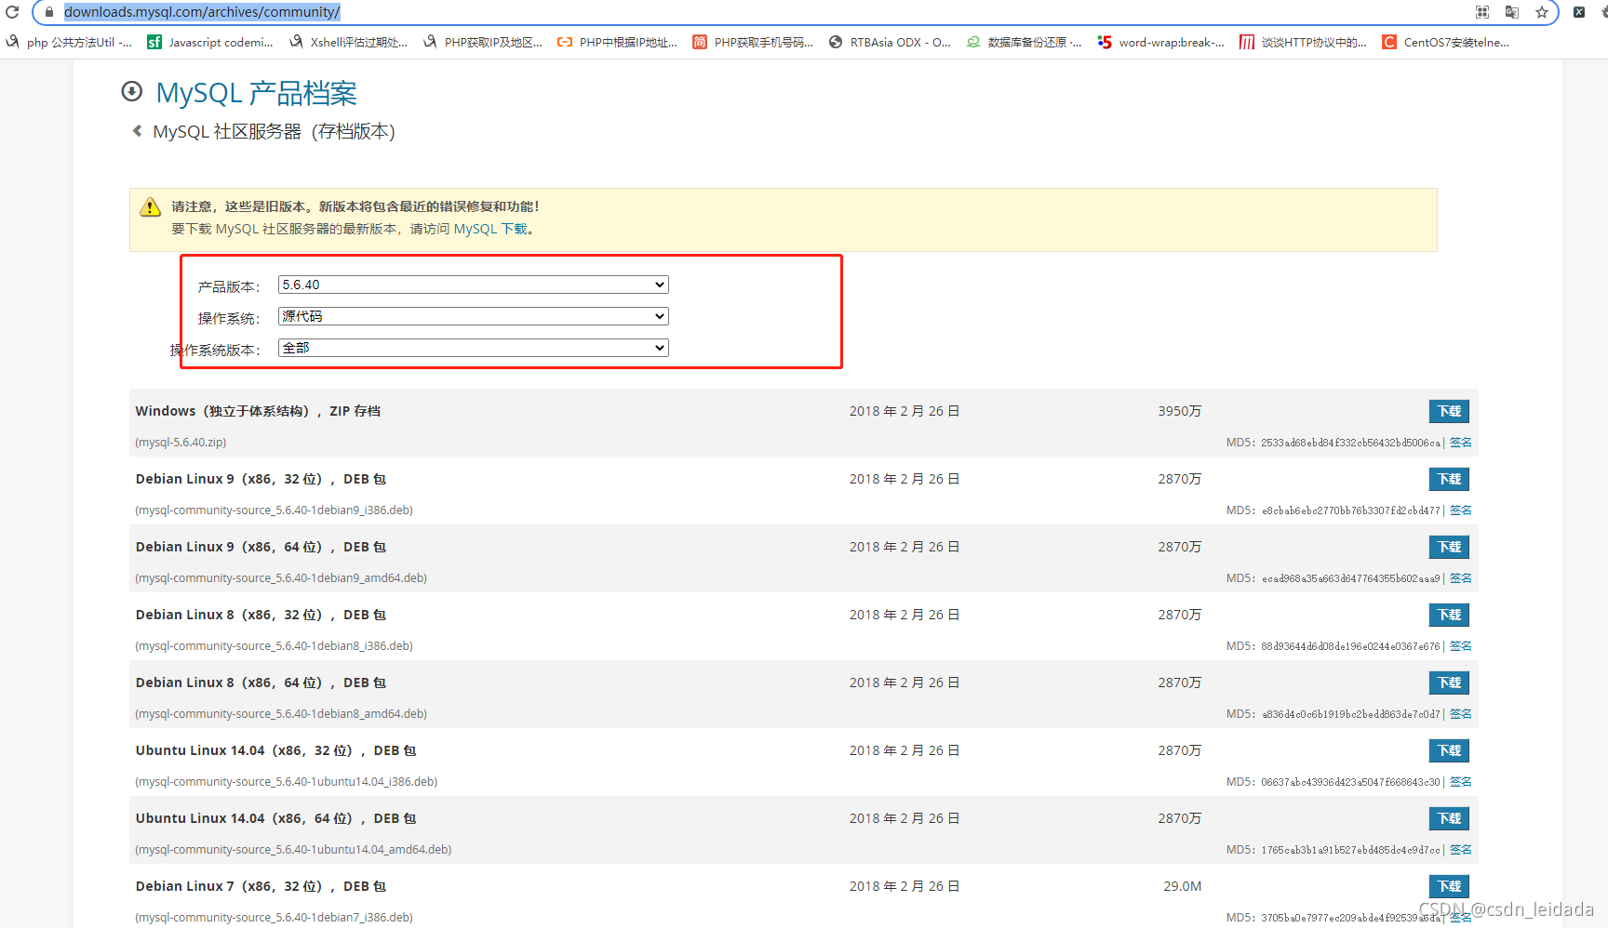Click the yellow warning triangle icon
This screenshot has width=1608, height=928.
click(150, 207)
